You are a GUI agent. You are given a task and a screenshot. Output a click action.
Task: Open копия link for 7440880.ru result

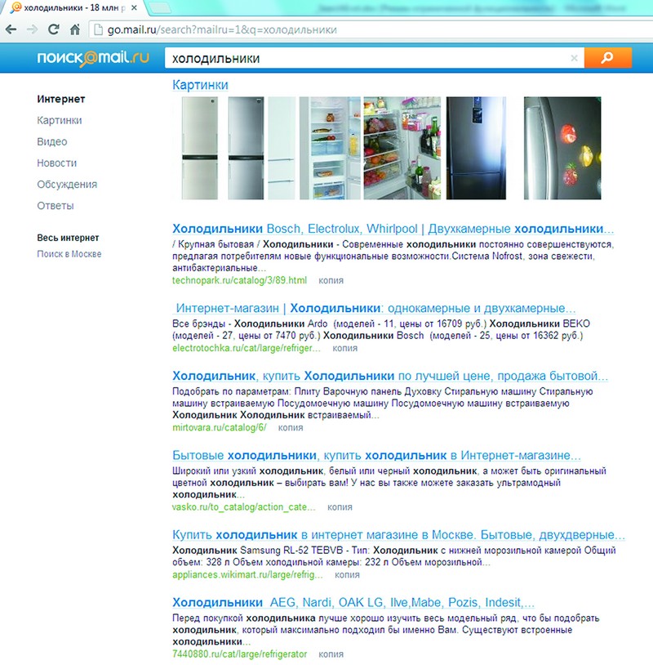point(331,654)
